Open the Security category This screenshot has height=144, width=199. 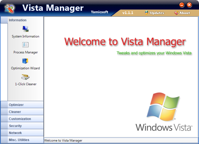coord(22,126)
